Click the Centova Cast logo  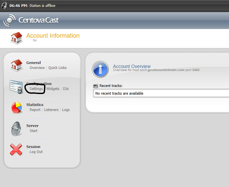pyautogui.click(x=31, y=20)
